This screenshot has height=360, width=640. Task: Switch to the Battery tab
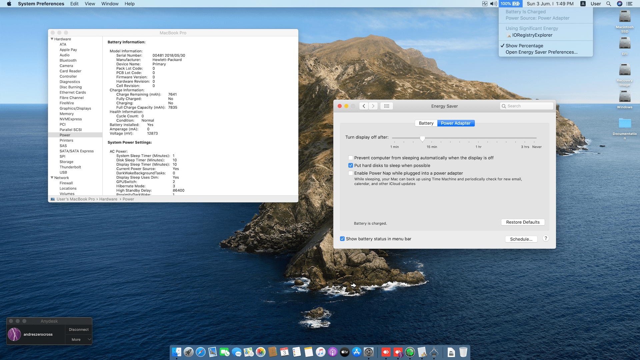click(x=426, y=123)
